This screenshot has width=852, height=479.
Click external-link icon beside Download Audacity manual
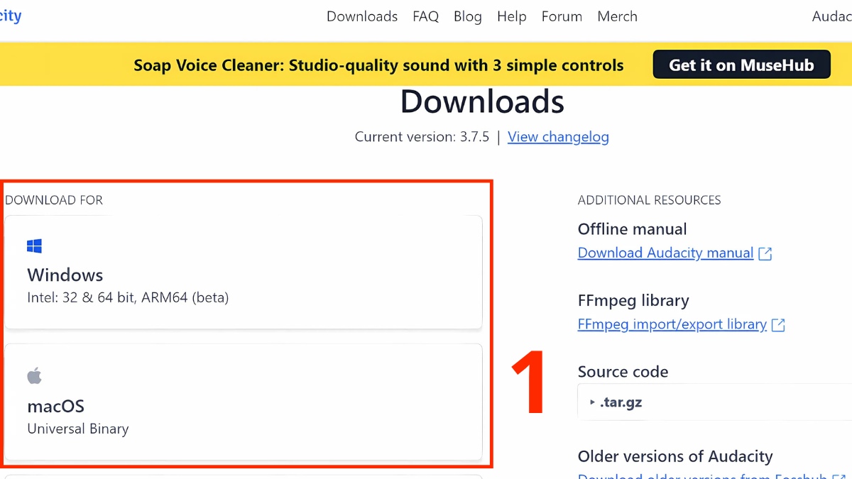[765, 254]
